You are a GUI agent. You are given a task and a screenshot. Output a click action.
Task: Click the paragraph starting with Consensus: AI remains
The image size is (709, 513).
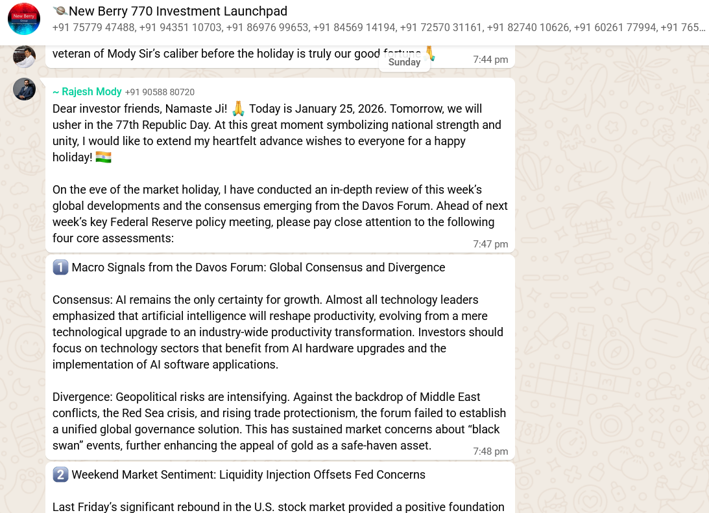click(x=278, y=332)
